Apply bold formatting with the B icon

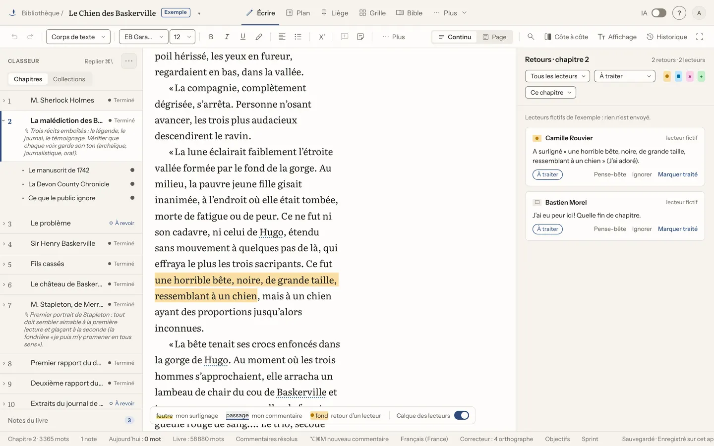[x=211, y=37]
